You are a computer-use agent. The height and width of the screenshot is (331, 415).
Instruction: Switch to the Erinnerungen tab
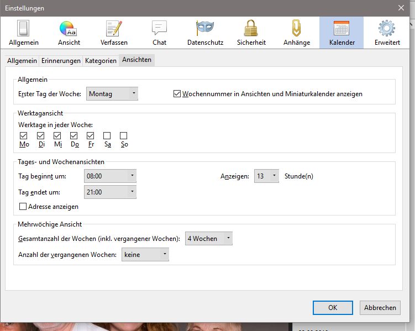coord(61,61)
